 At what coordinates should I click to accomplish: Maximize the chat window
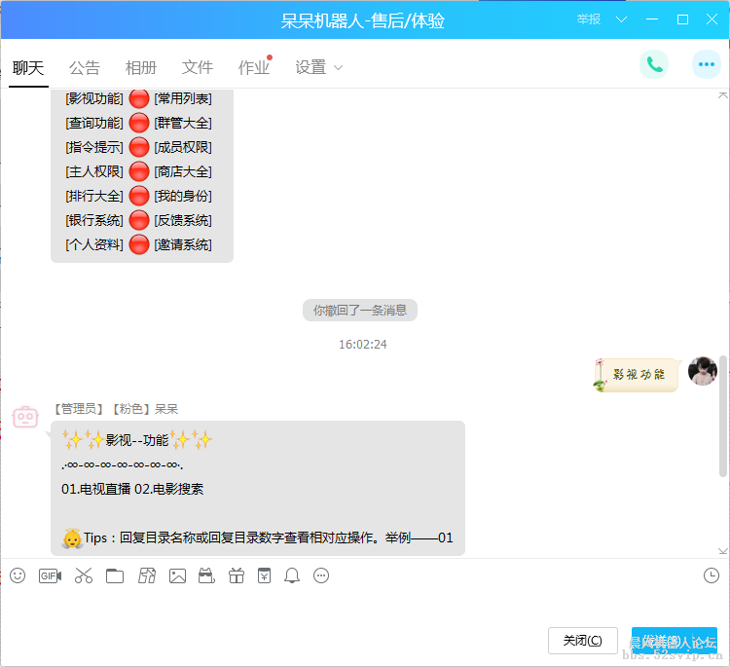click(x=682, y=19)
